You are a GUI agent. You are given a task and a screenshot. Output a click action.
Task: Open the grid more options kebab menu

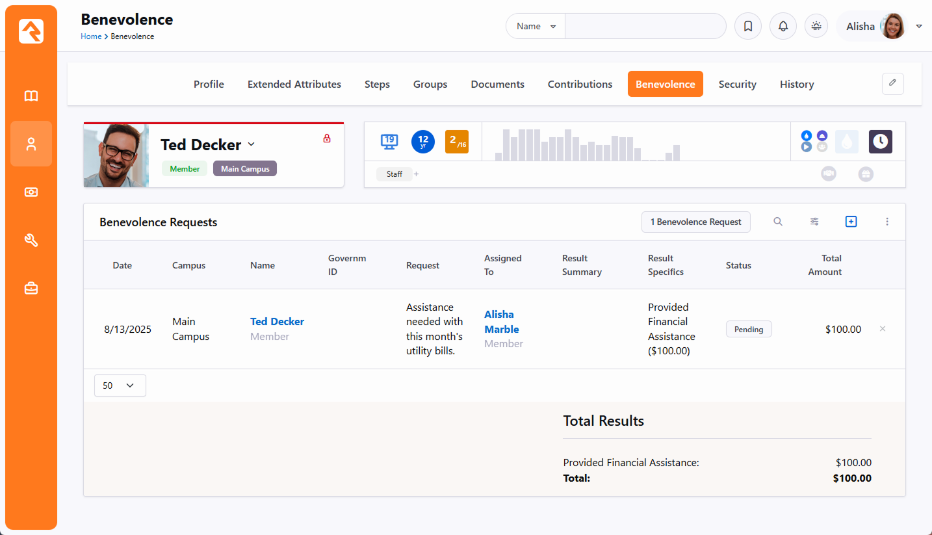887,222
